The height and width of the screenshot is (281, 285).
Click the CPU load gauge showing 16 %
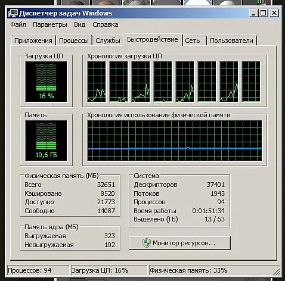(x=46, y=82)
